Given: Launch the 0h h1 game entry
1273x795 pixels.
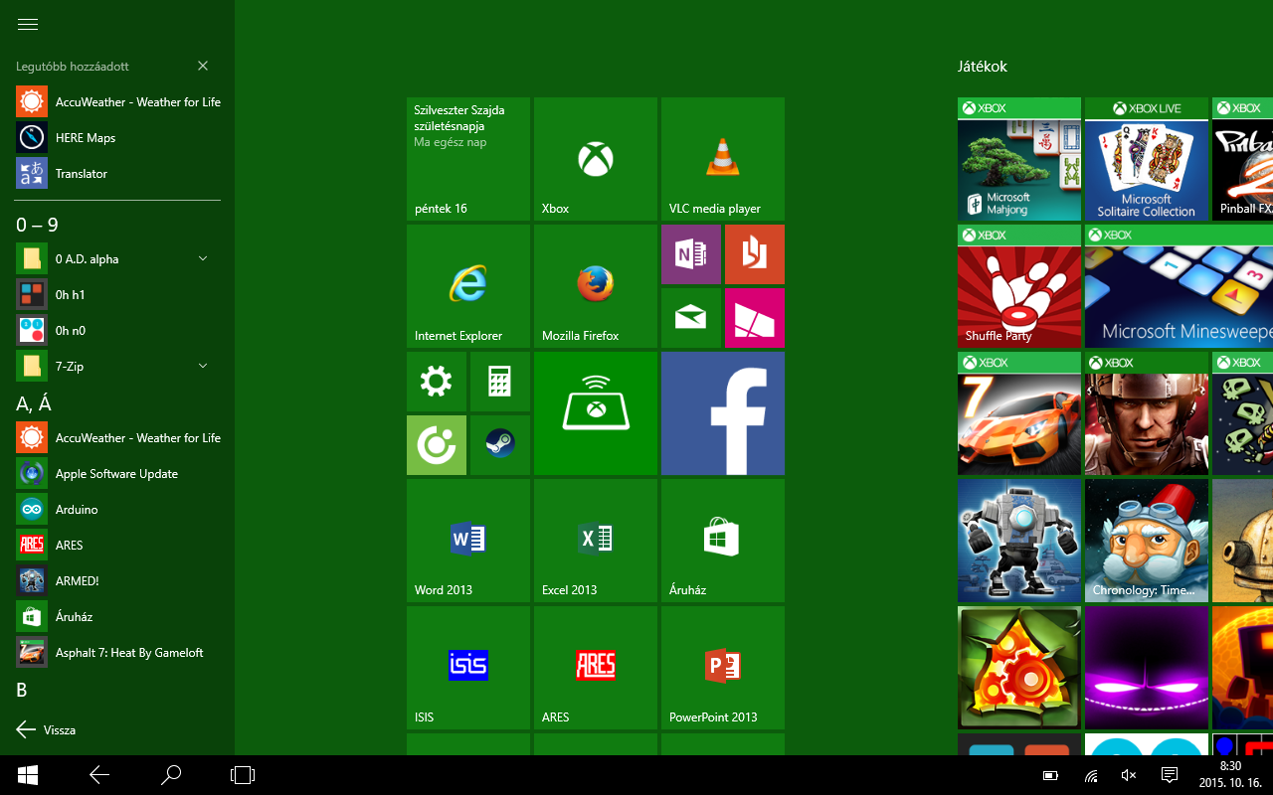Looking at the screenshot, I should point(118,294).
